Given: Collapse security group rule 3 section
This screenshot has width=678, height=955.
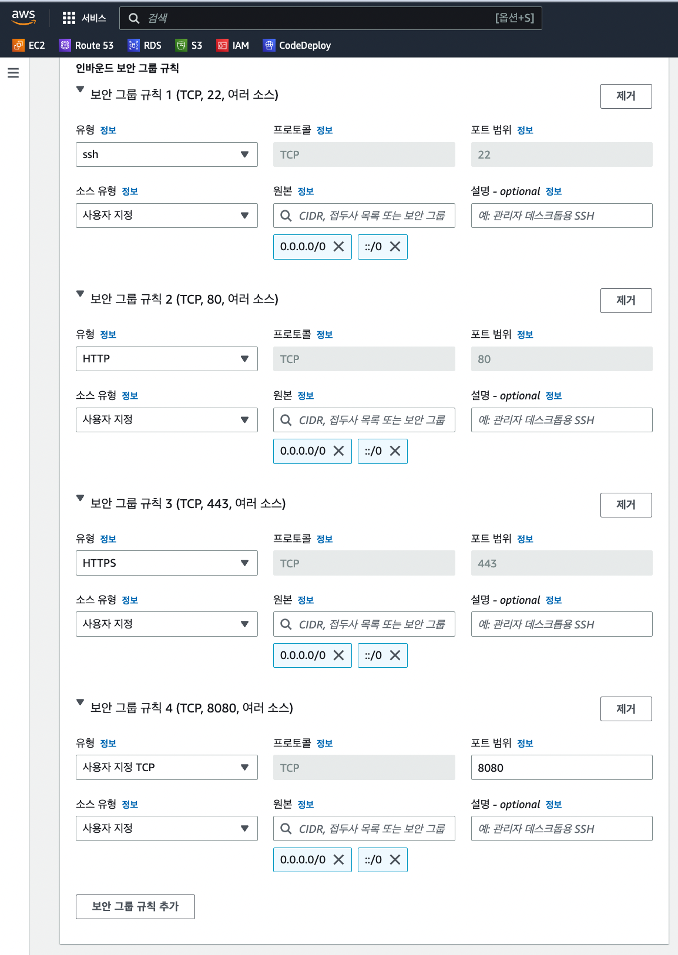Looking at the screenshot, I should (80, 499).
